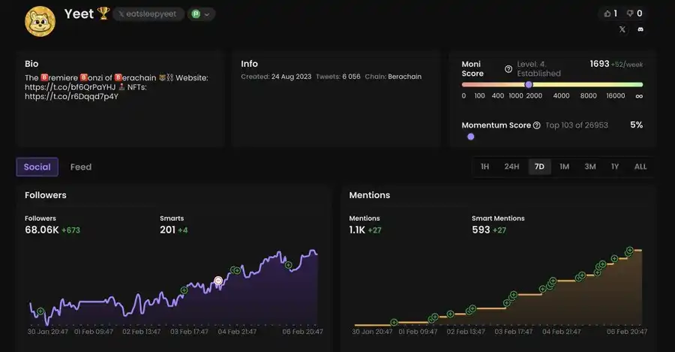Click the red marker on Followers chart
Screen dimensions: 675x352
click(x=218, y=281)
